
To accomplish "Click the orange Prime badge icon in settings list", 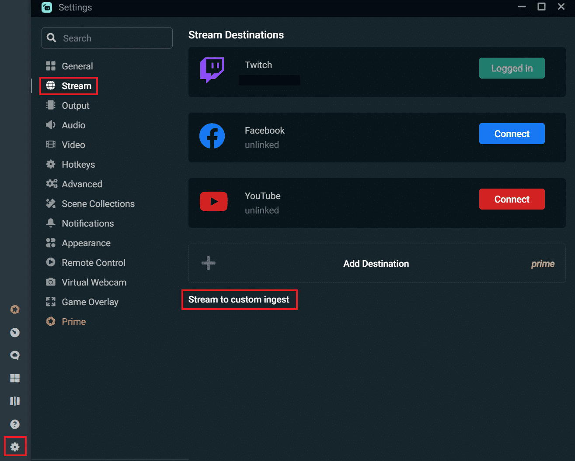I will (x=51, y=321).
